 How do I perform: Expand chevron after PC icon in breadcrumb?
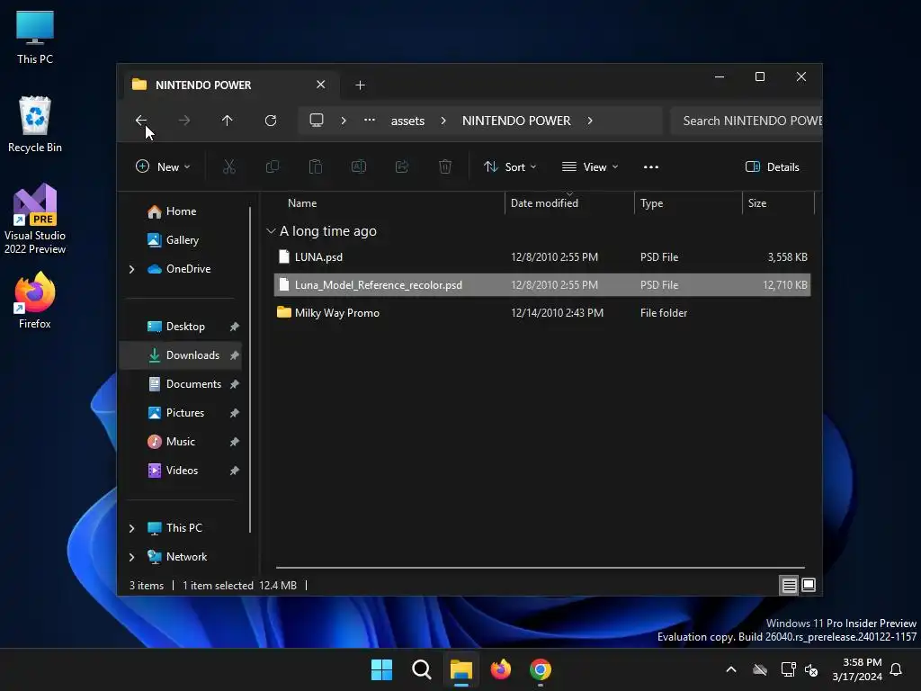344,121
